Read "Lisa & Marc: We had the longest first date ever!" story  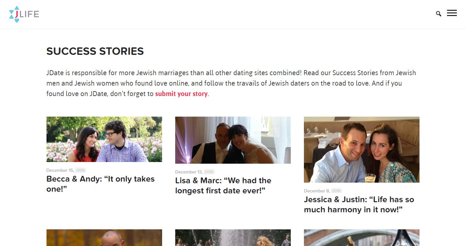pyautogui.click(x=223, y=186)
